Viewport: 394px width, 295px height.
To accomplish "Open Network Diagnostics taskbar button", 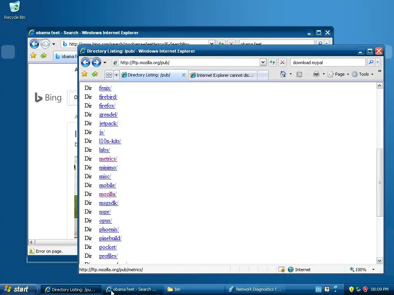I will pos(256,289).
